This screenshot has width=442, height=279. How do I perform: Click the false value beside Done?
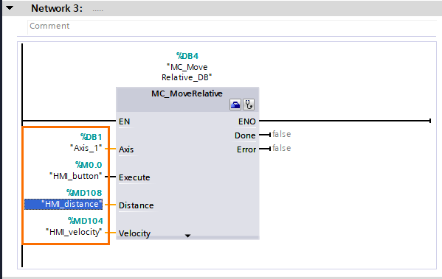[x=281, y=134]
